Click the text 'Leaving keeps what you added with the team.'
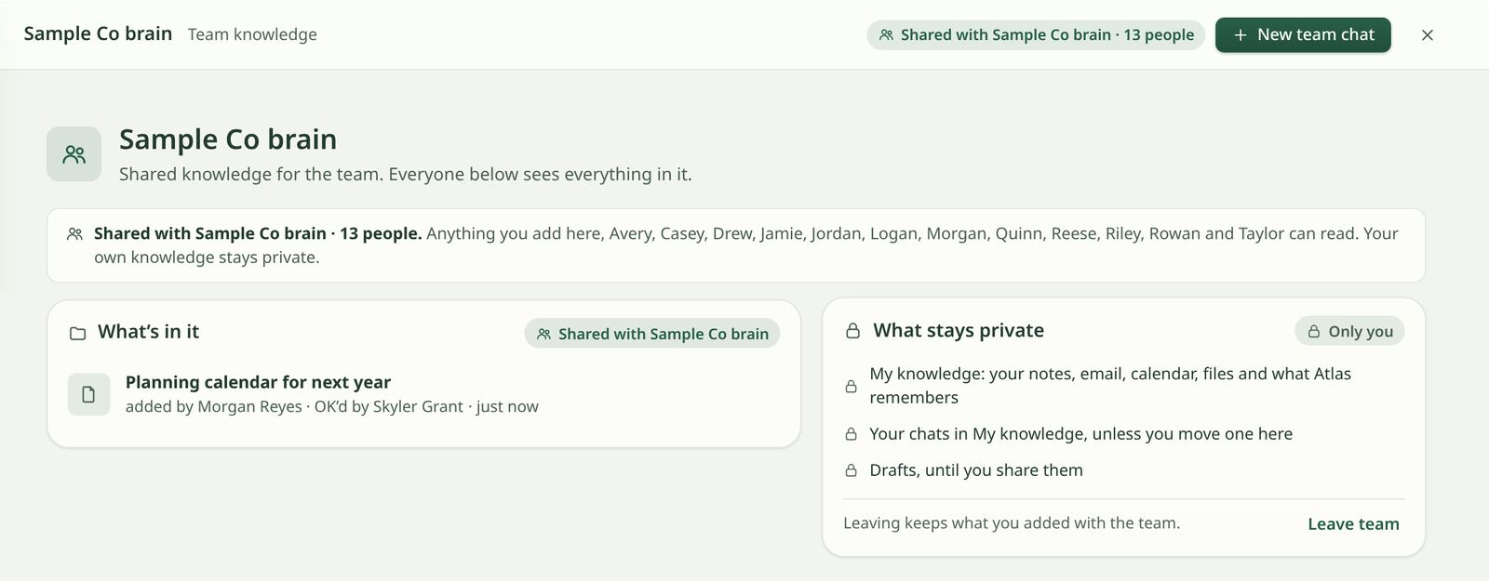This screenshot has height=581, width=1489. (1012, 522)
